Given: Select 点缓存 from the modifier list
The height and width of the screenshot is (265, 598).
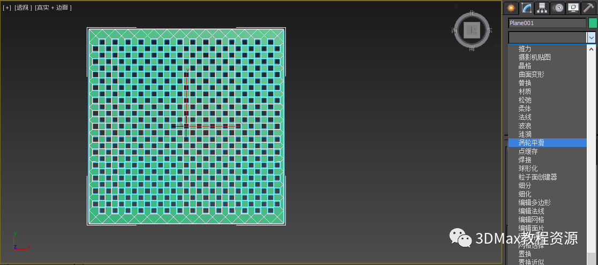Looking at the screenshot, I should 547,152.
